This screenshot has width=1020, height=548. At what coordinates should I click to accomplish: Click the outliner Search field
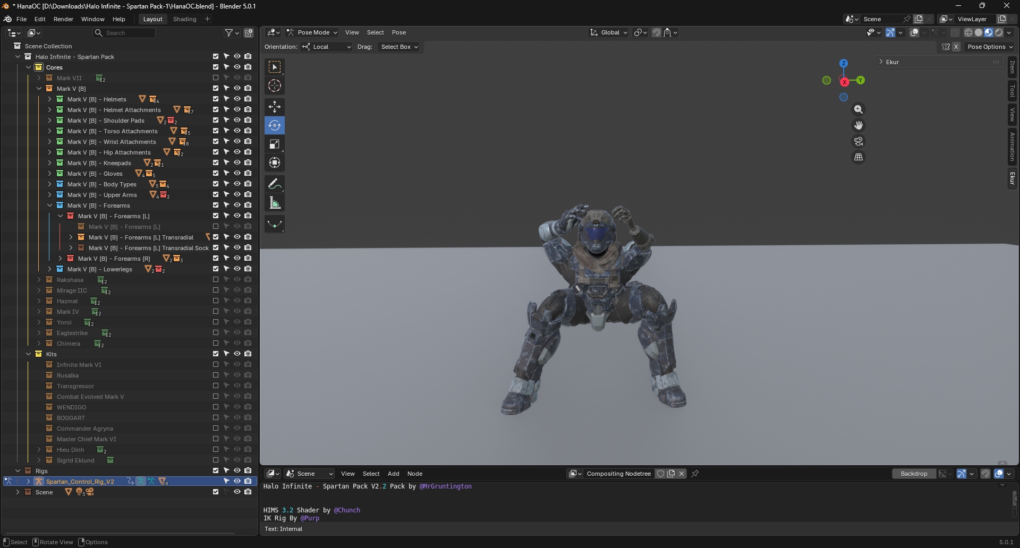click(x=128, y=33)
